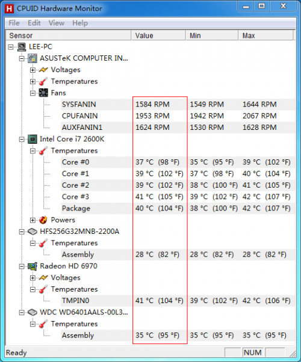The image size is (301, 362).
Task: Click the ASUSTeK motherboard icon
Action: pos(33,58)
